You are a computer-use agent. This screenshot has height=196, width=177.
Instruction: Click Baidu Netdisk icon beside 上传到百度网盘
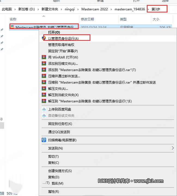coord(44,109)
